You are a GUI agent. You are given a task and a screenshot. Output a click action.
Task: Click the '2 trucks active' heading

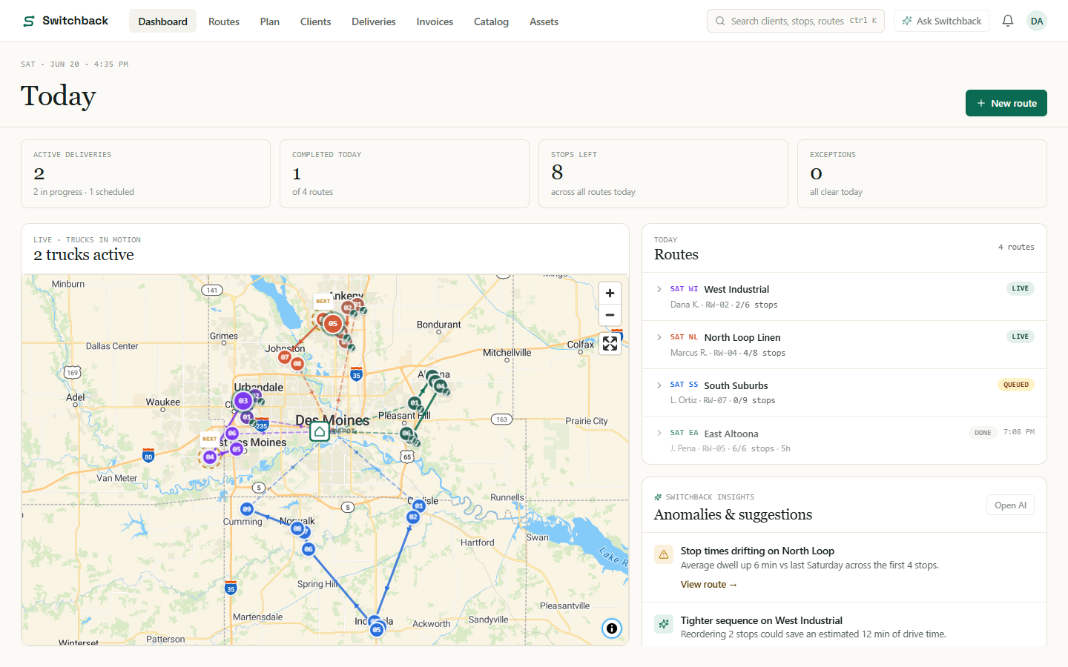(84, 254)
